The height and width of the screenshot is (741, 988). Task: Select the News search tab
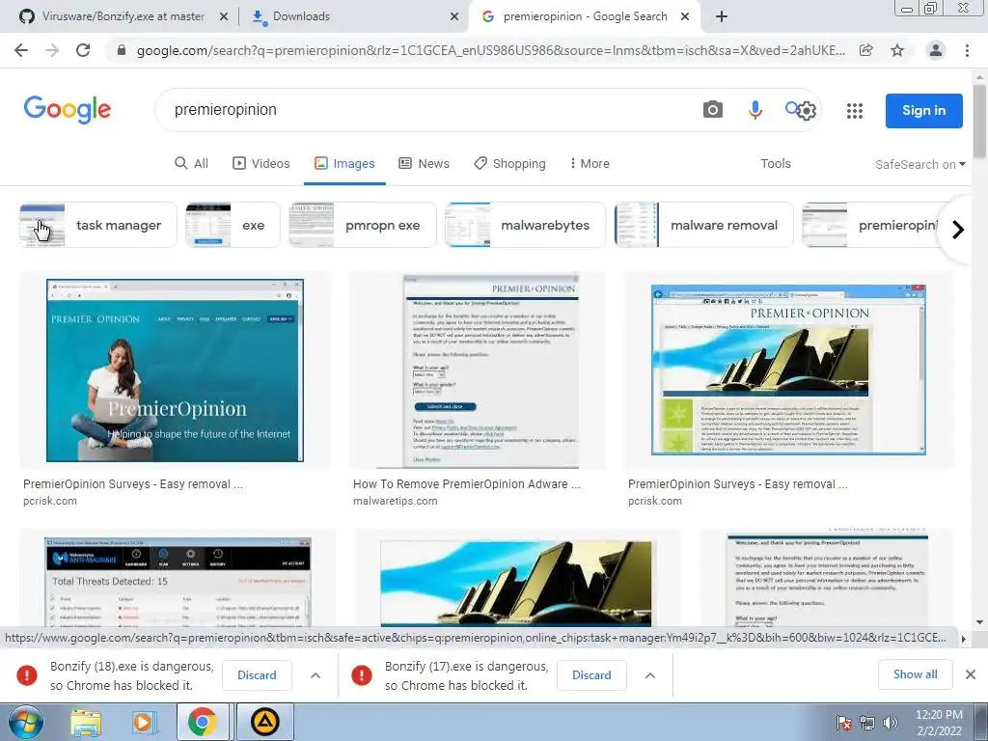[x=424, y=163]
